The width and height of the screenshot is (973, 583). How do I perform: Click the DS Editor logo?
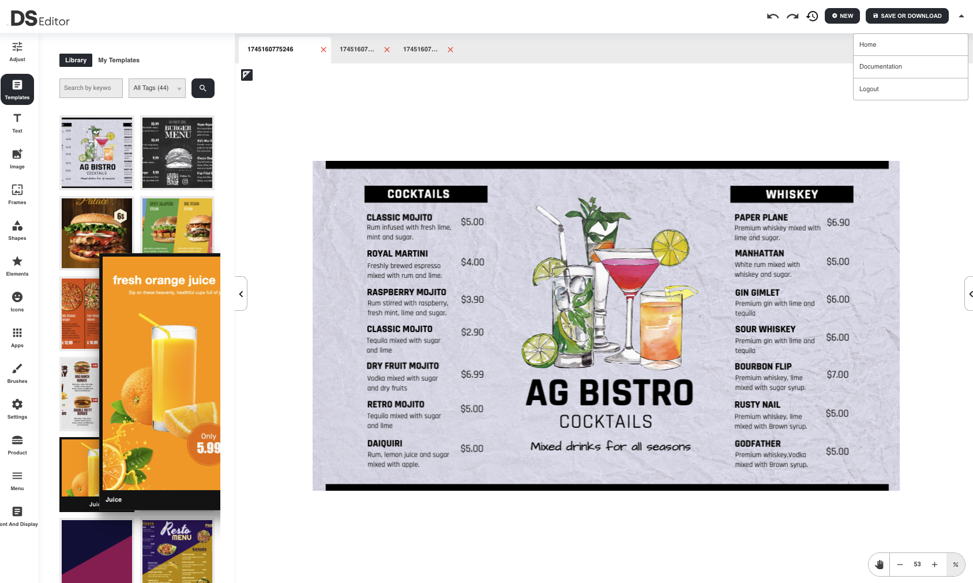pos(40,18)
